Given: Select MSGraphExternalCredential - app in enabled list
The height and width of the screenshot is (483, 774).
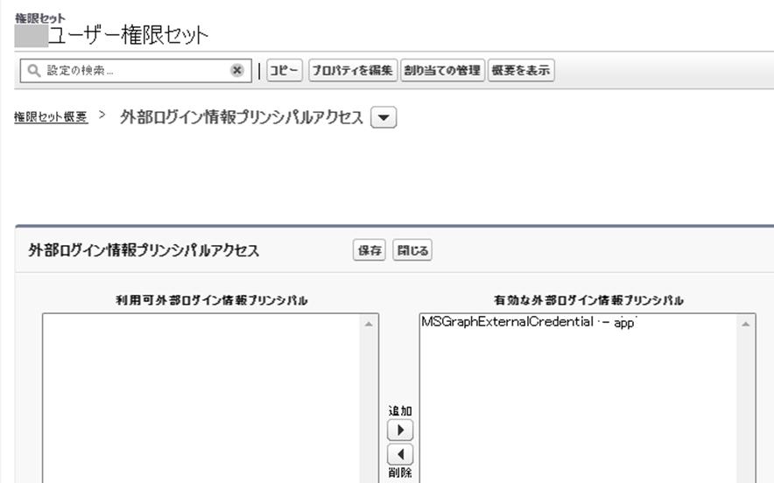Looking at the screenshot, I should pyautogui.click(x=529, y=322).
